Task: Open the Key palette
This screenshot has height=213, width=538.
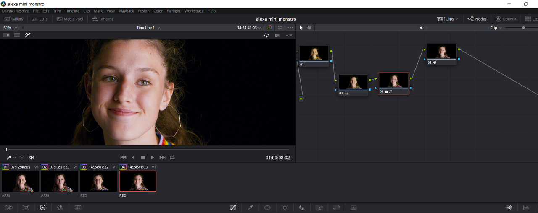Action: coord(319,208)
